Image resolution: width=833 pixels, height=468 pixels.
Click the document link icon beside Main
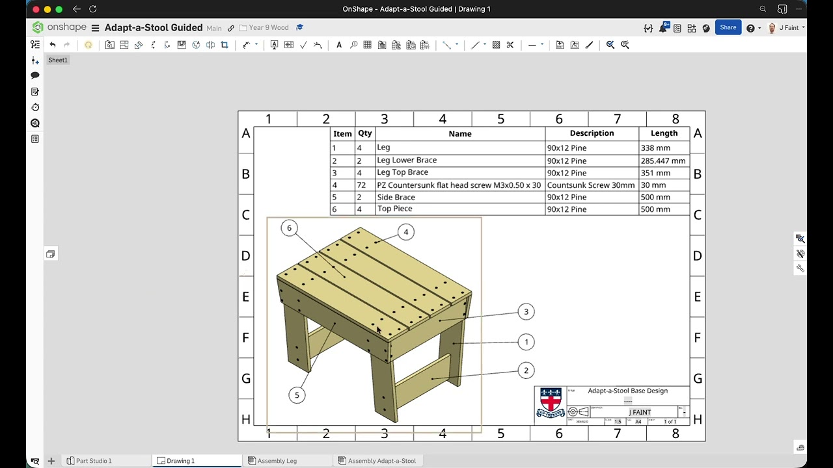pos(231,28)
